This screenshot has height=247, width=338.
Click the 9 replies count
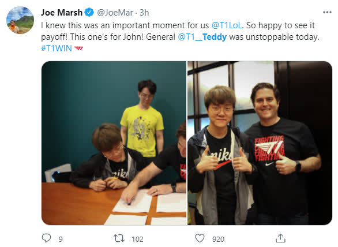point(61,239)
